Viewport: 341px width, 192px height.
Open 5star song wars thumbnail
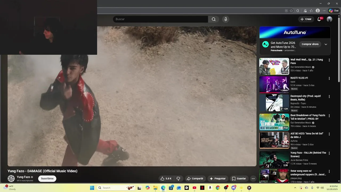274,176
